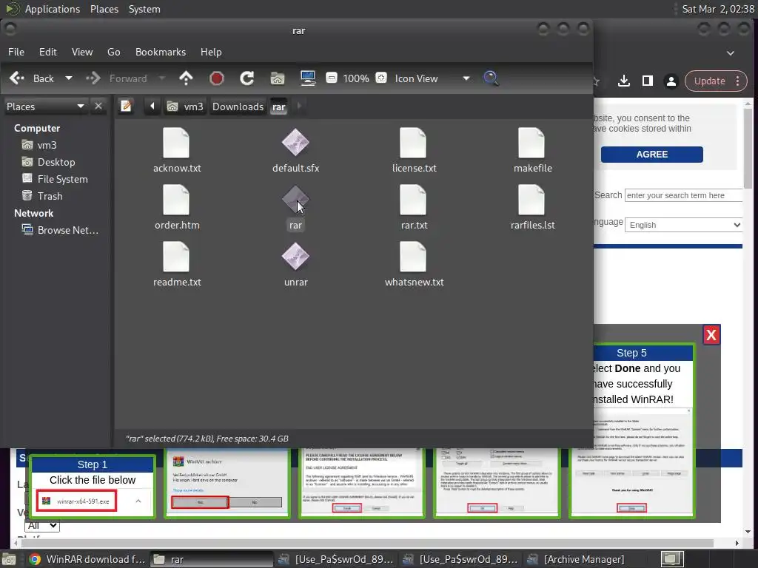Viewport: 758px width, 568px height.
Task: Open the Go menu
Action: tap(113, 52)
